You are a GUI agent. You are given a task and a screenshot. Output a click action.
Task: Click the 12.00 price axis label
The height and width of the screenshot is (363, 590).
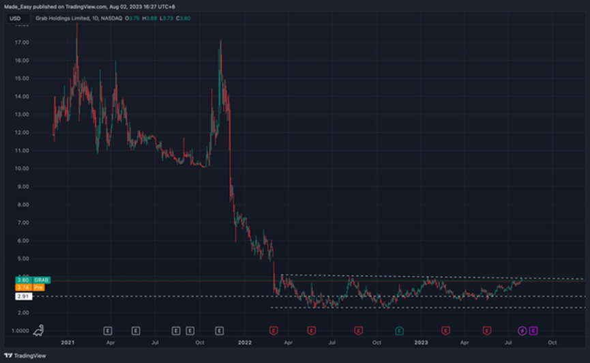coord(22,132)
